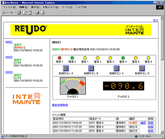
Task: Click IN(8): 警告 6 port cell
Action: (x=102, y=127)
